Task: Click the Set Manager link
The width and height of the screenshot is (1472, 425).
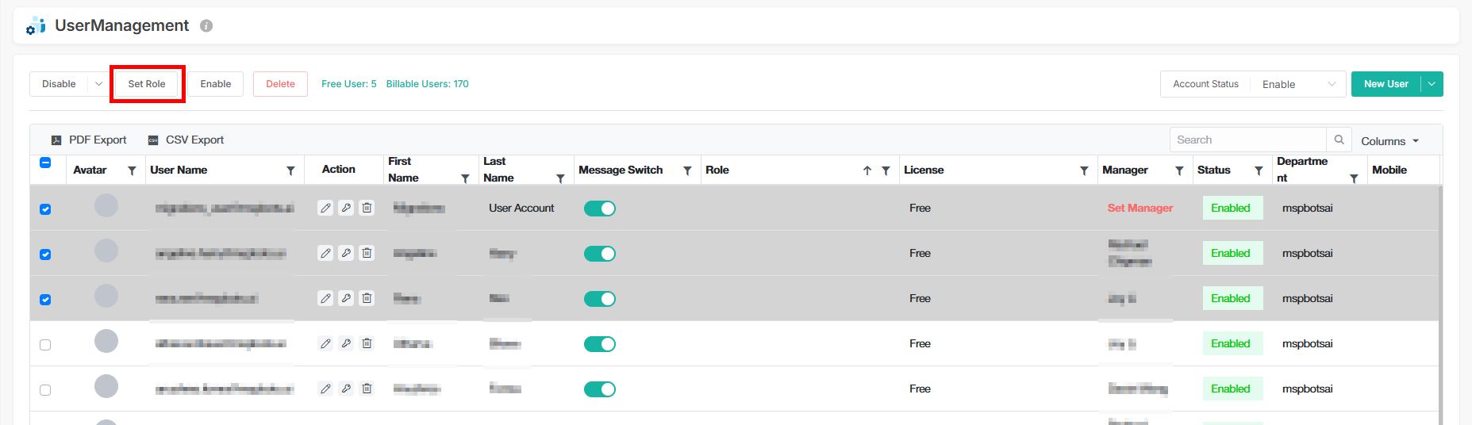Action: 1140,208
